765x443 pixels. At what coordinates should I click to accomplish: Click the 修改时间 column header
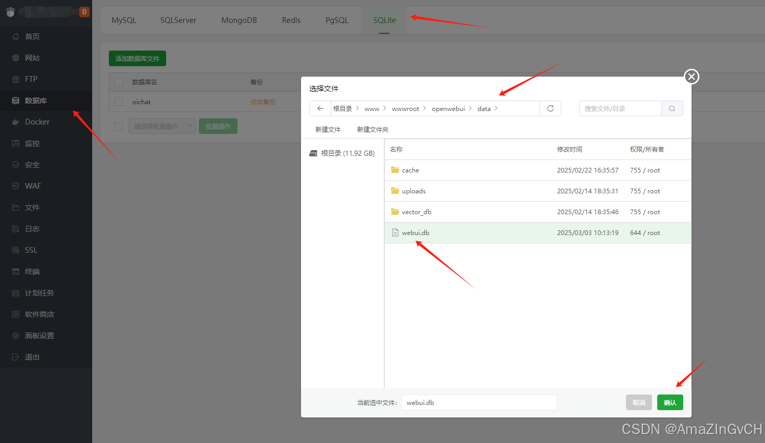tap(570, 149)
